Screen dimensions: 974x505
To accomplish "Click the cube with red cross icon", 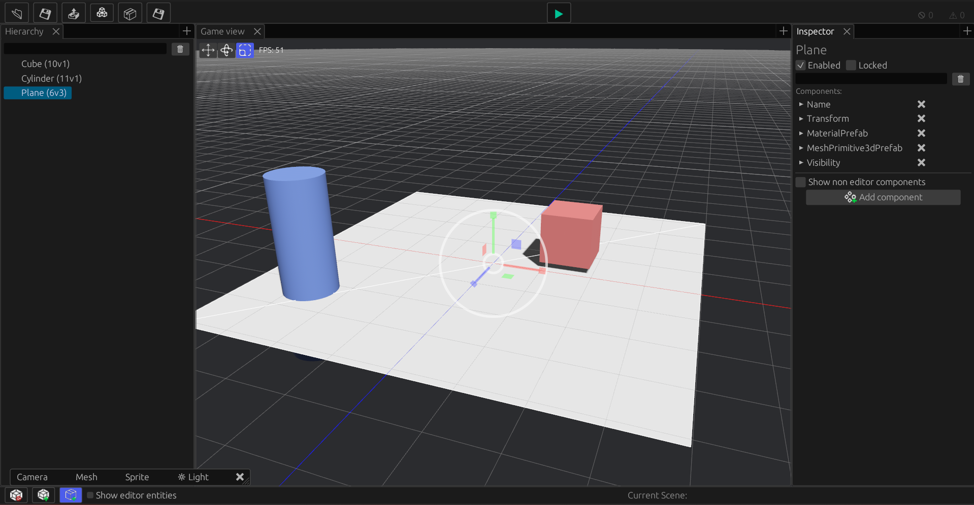I will point(16,495).
